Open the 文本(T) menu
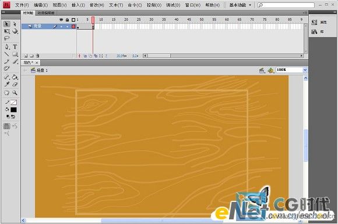The width and height of the screenshot is (338, 224). pos(116,5)
